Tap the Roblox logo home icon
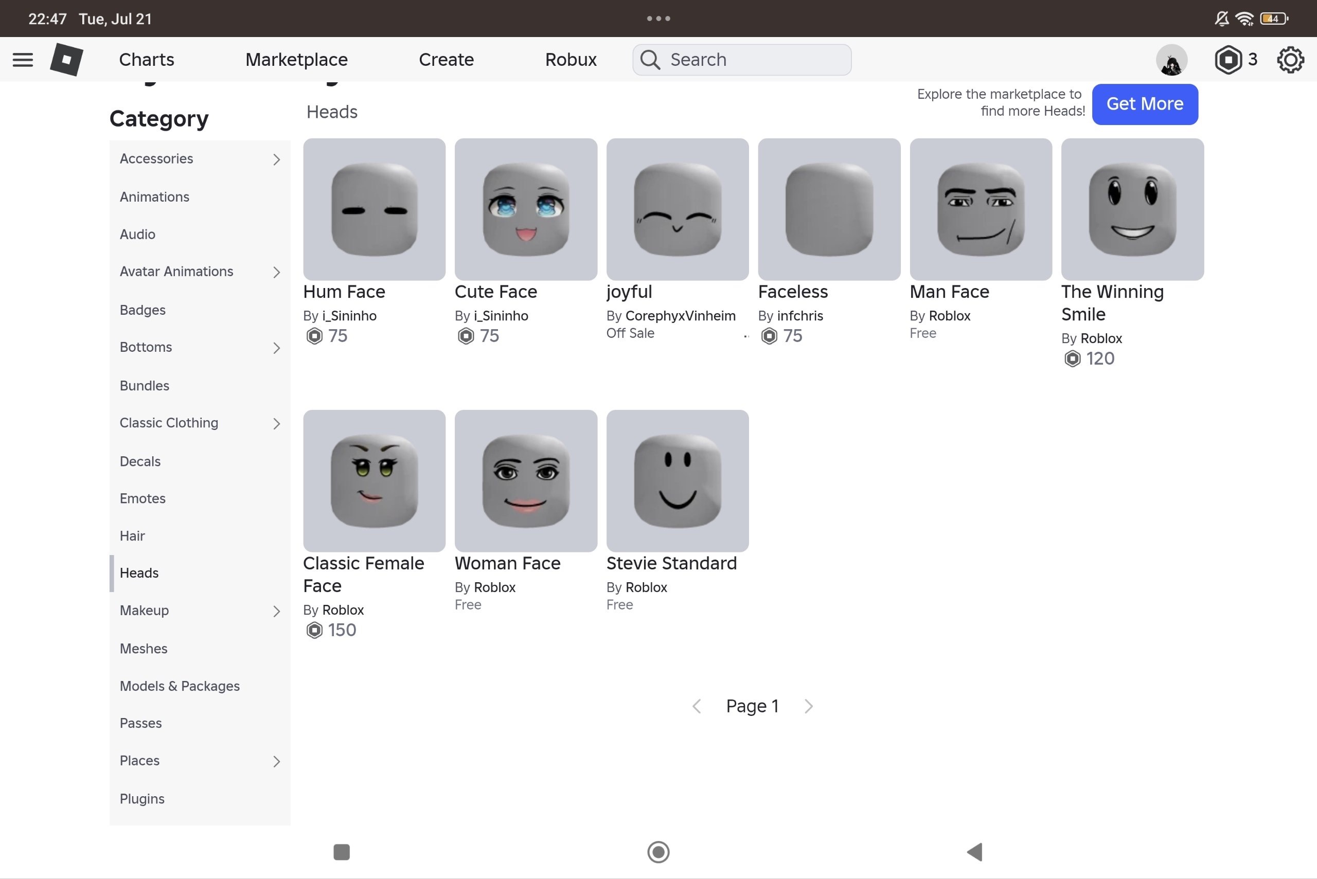The width and height of the screenshot is (1317, 879). (67, 60)
